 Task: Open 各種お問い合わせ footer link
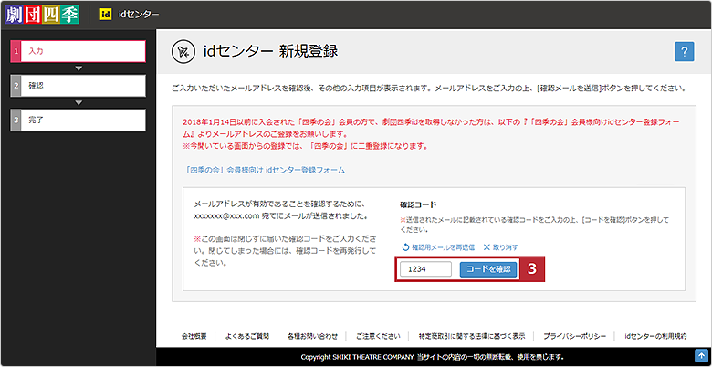point(312,336)
